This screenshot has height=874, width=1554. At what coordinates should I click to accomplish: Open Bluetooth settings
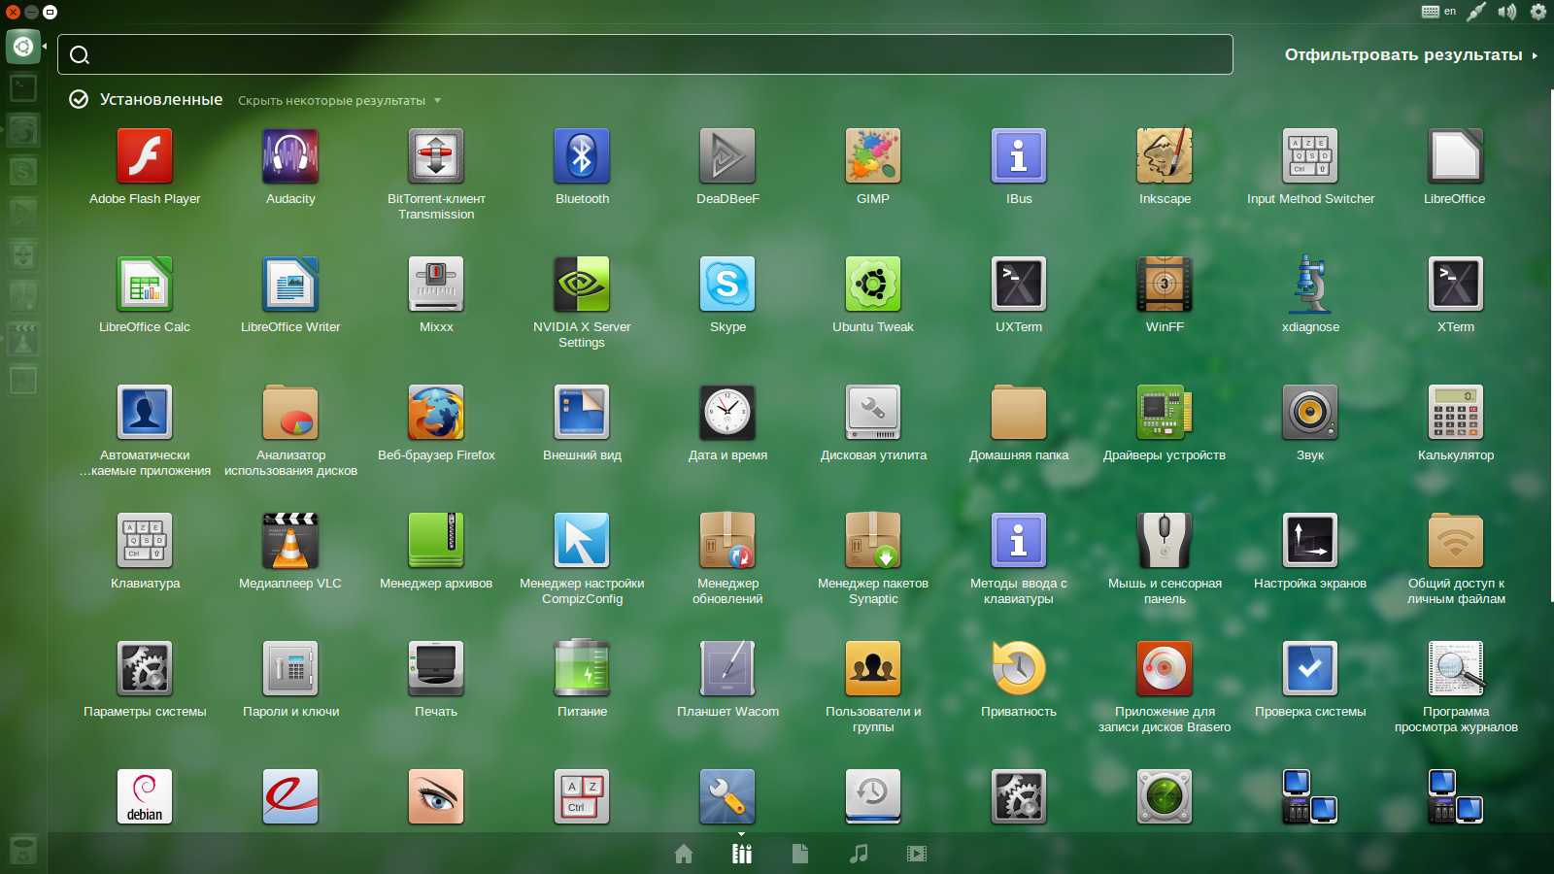(x=582, y=156)
